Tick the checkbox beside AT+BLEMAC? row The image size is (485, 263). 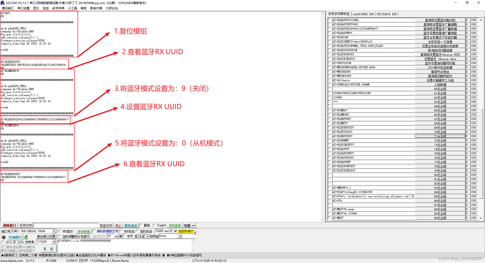click(329, 110)
